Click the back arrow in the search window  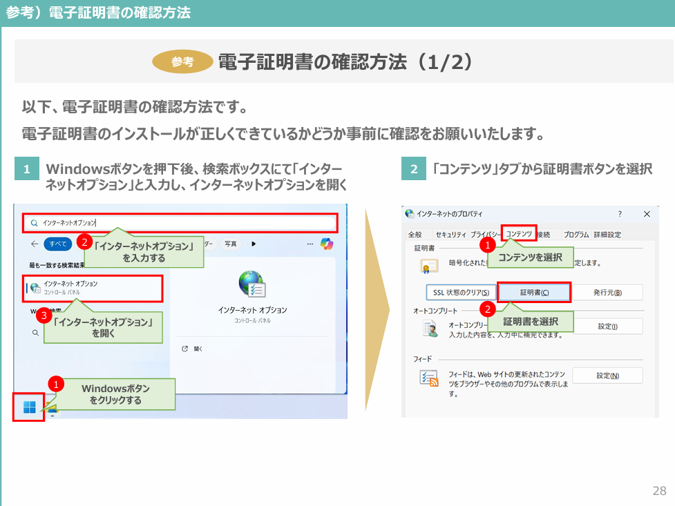pyautogui.click(x=34, y=243)
